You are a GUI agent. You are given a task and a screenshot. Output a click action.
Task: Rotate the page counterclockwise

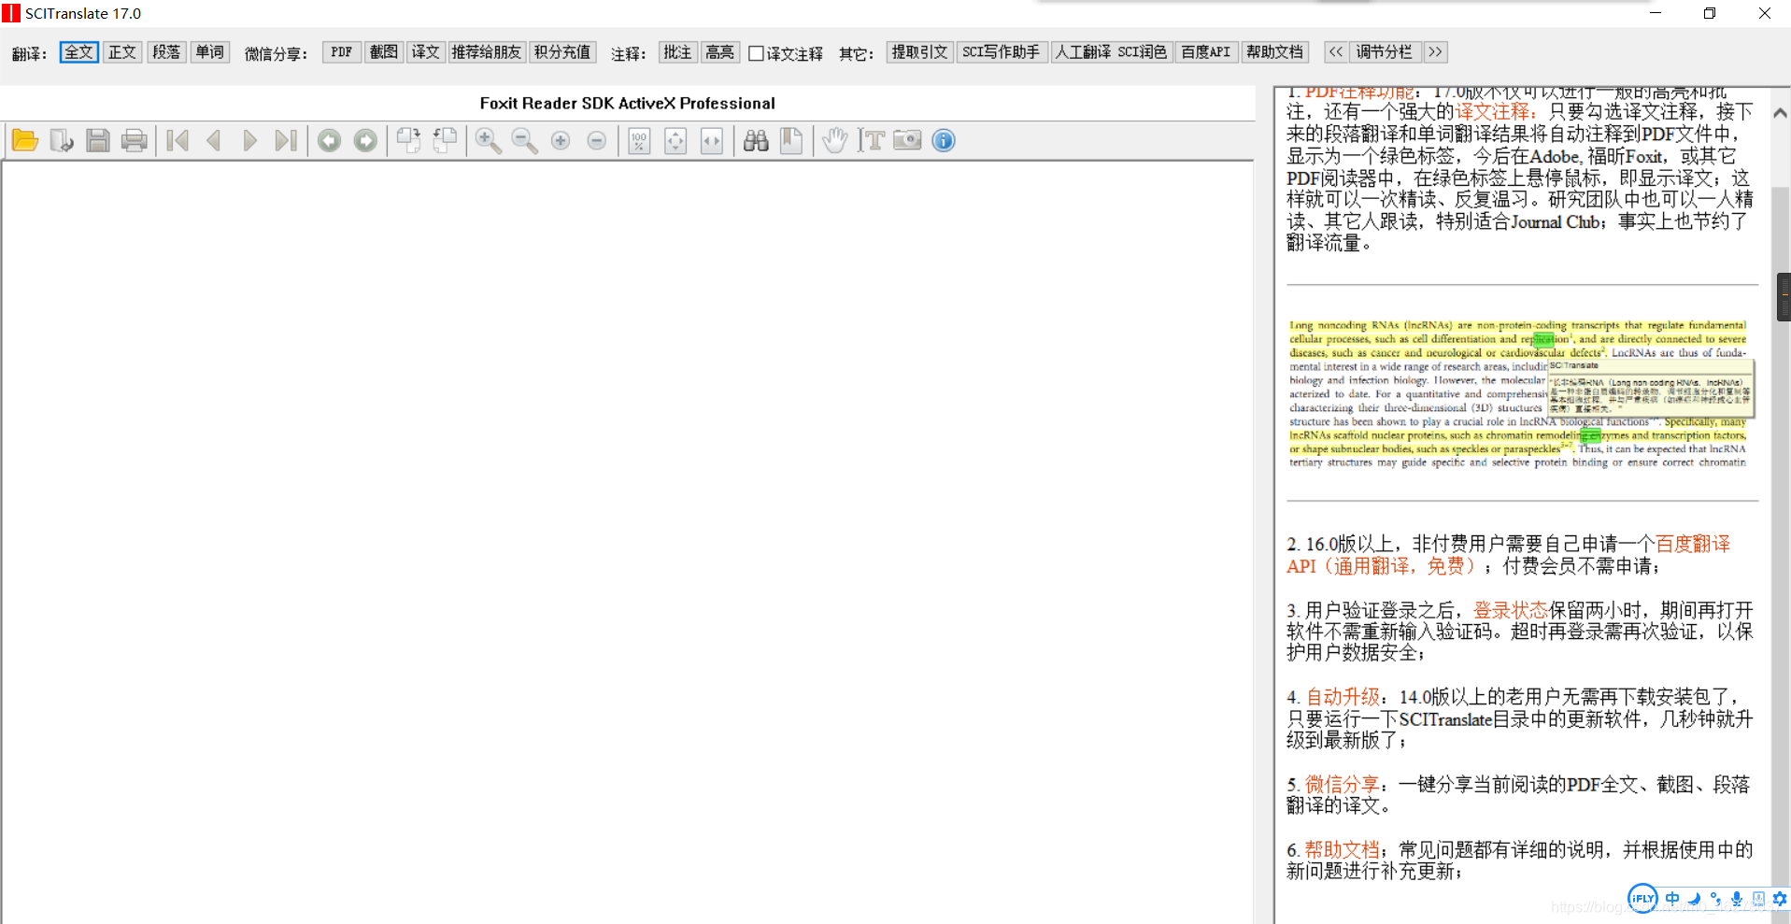[x=445, y=141]
